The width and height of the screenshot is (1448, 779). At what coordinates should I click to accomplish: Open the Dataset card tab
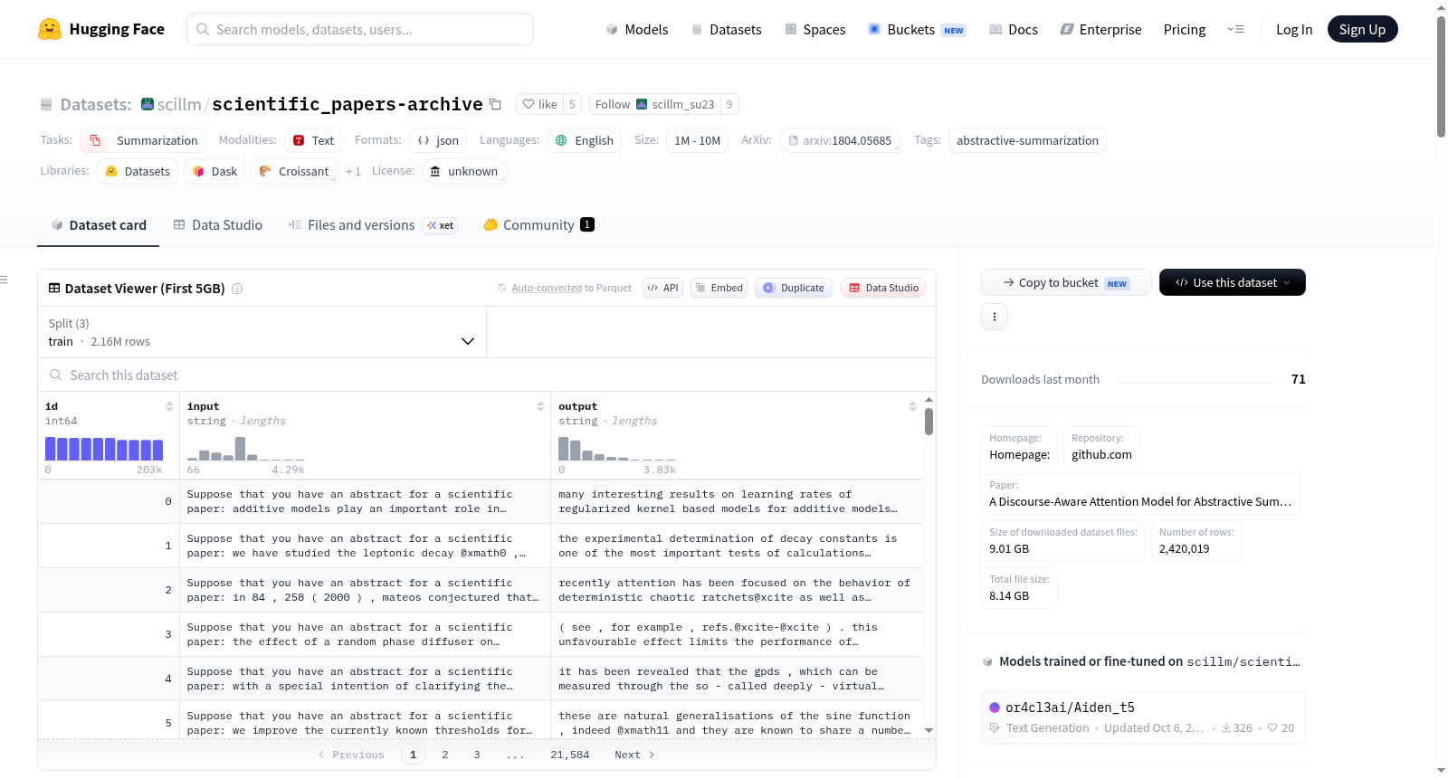[98, 225]
